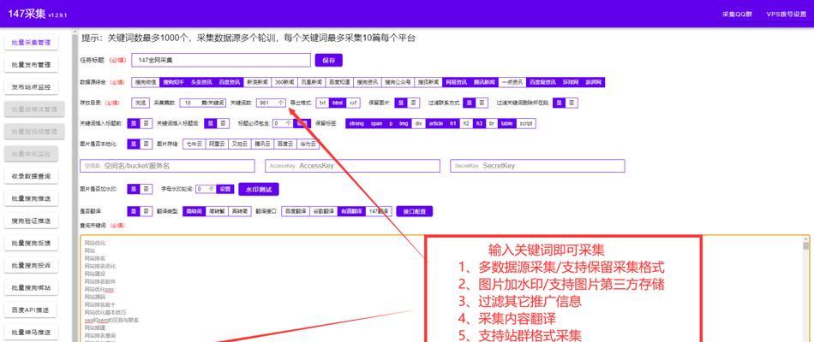The height and width of the screenshot is (342, 814).
Task: Toggle the 360新闻 data source
Action: pos(284,82)
